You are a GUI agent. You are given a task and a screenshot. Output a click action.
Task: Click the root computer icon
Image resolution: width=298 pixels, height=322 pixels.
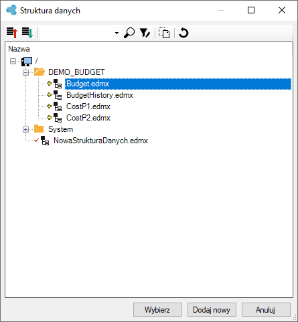[x=27, y=62]
